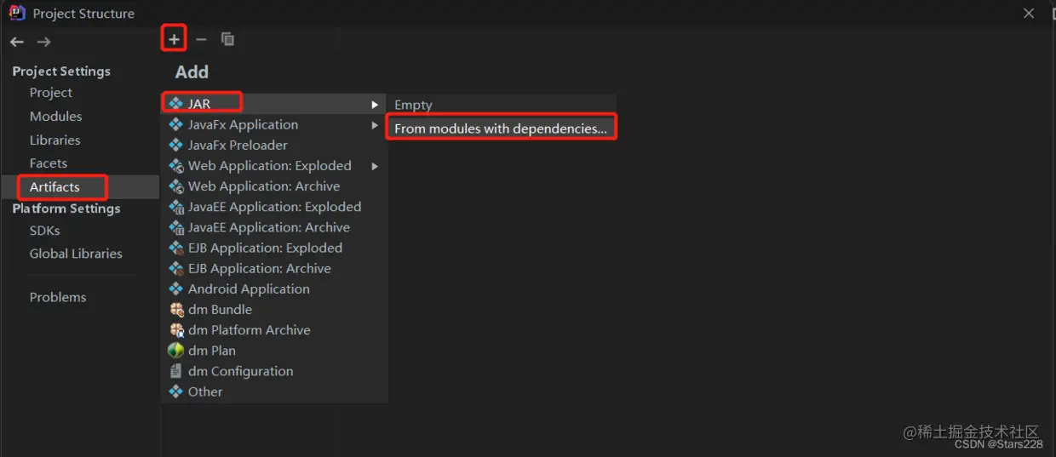Expand the JAR submenu arrow

click(375, 105)
